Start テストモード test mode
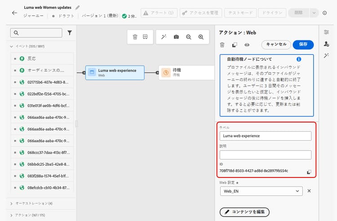The image size is (337, 221). coord(240,13)
